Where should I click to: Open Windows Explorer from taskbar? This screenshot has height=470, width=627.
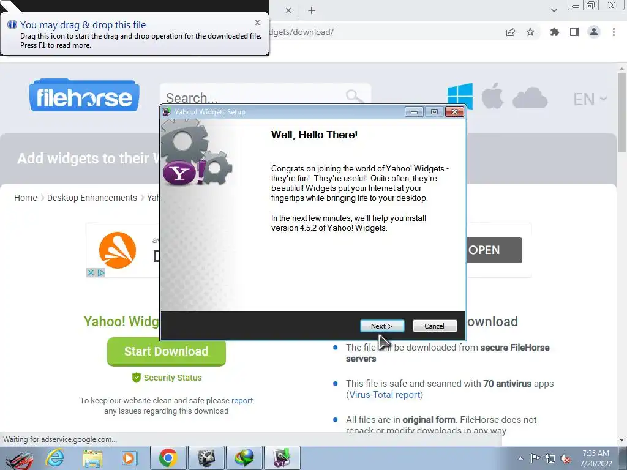pos(92,458)
